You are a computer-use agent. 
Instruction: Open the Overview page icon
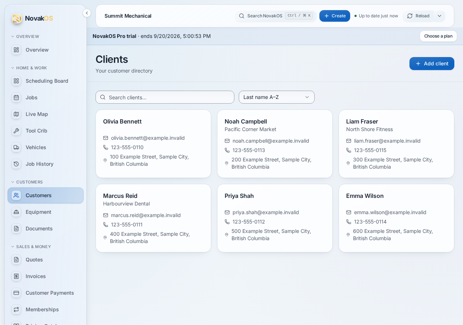click(16, 50)
